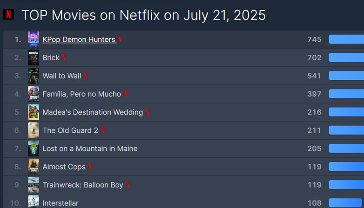Click the score bar next to 397 points
Image resolution: width=364 pixels, height=208 pixels.
[x=346, y=94]
